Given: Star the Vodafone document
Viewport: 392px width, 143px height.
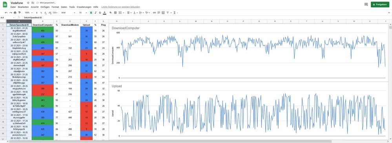Looking at the screenshot, I should [28, 3].
